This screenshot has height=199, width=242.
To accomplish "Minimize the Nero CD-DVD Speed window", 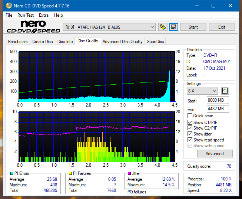I will [x=197, y=6].
